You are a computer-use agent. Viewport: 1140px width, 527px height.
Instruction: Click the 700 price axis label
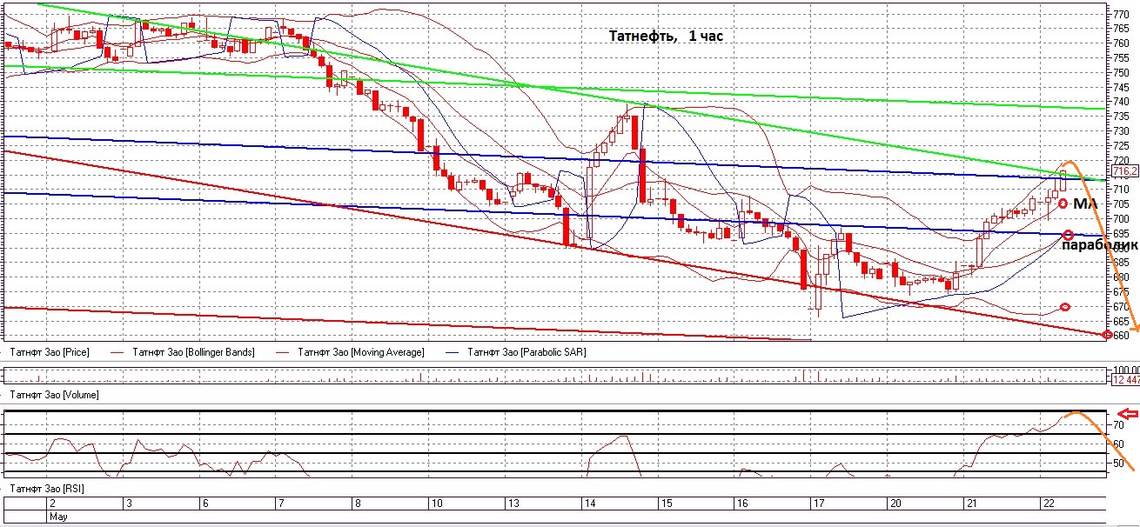pos(1122,219)
